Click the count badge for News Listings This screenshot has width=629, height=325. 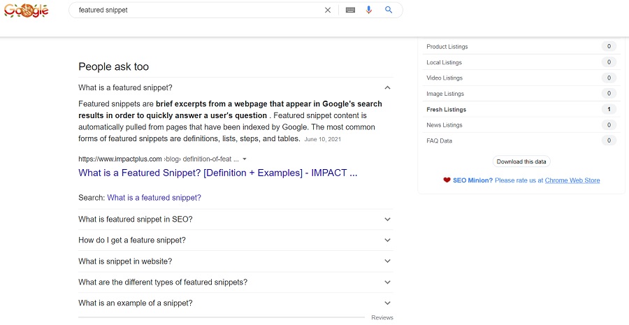click(x=609, y=125)
